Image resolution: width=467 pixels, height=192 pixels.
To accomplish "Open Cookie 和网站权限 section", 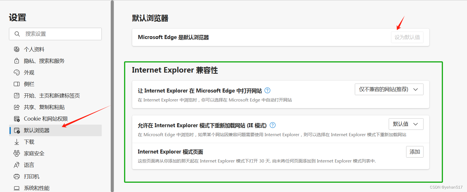I will pos(56,119).
